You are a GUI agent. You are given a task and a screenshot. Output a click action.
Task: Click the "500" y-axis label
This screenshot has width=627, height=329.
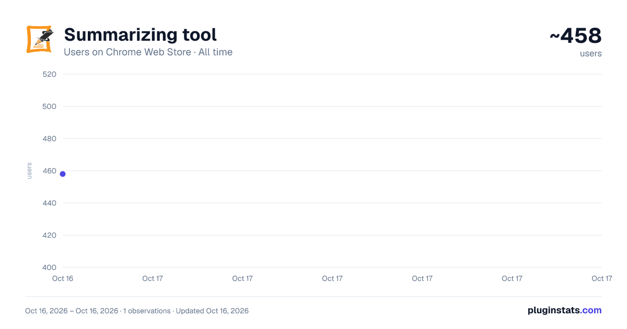[49, 107]
